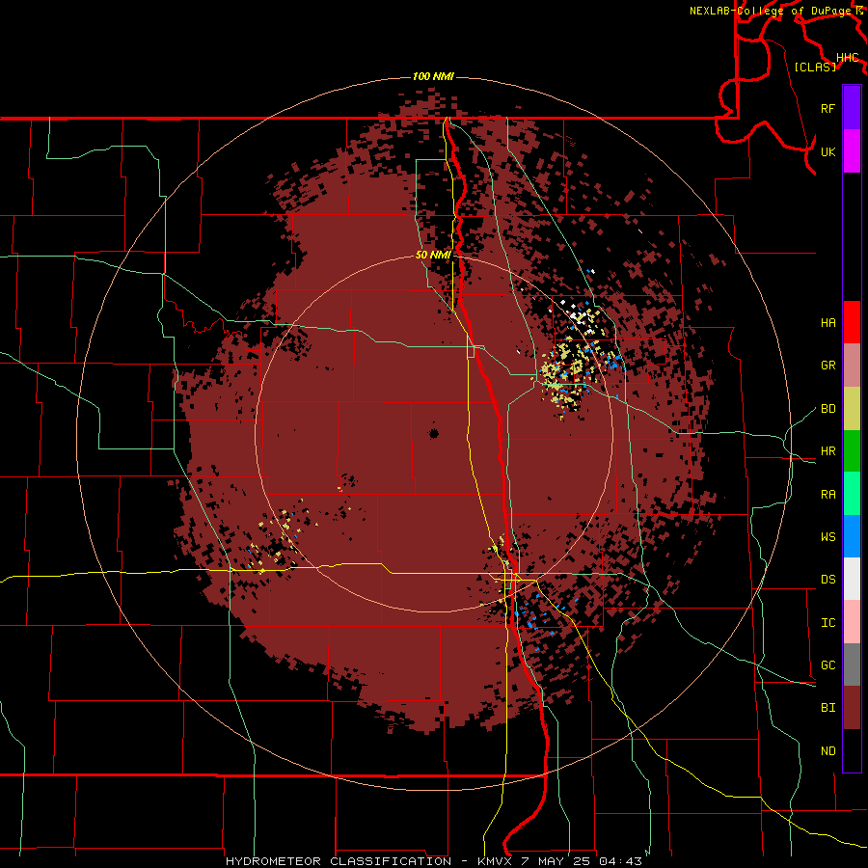Click the UK magenta legend swatch
This screenshot has width=868, height=868.
(852, 151)
